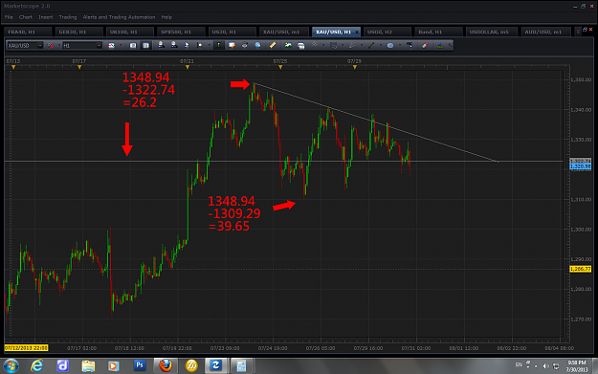598x374 pixels.
Task: Select the cursor pointer tool icon
Action: [187, 45]
